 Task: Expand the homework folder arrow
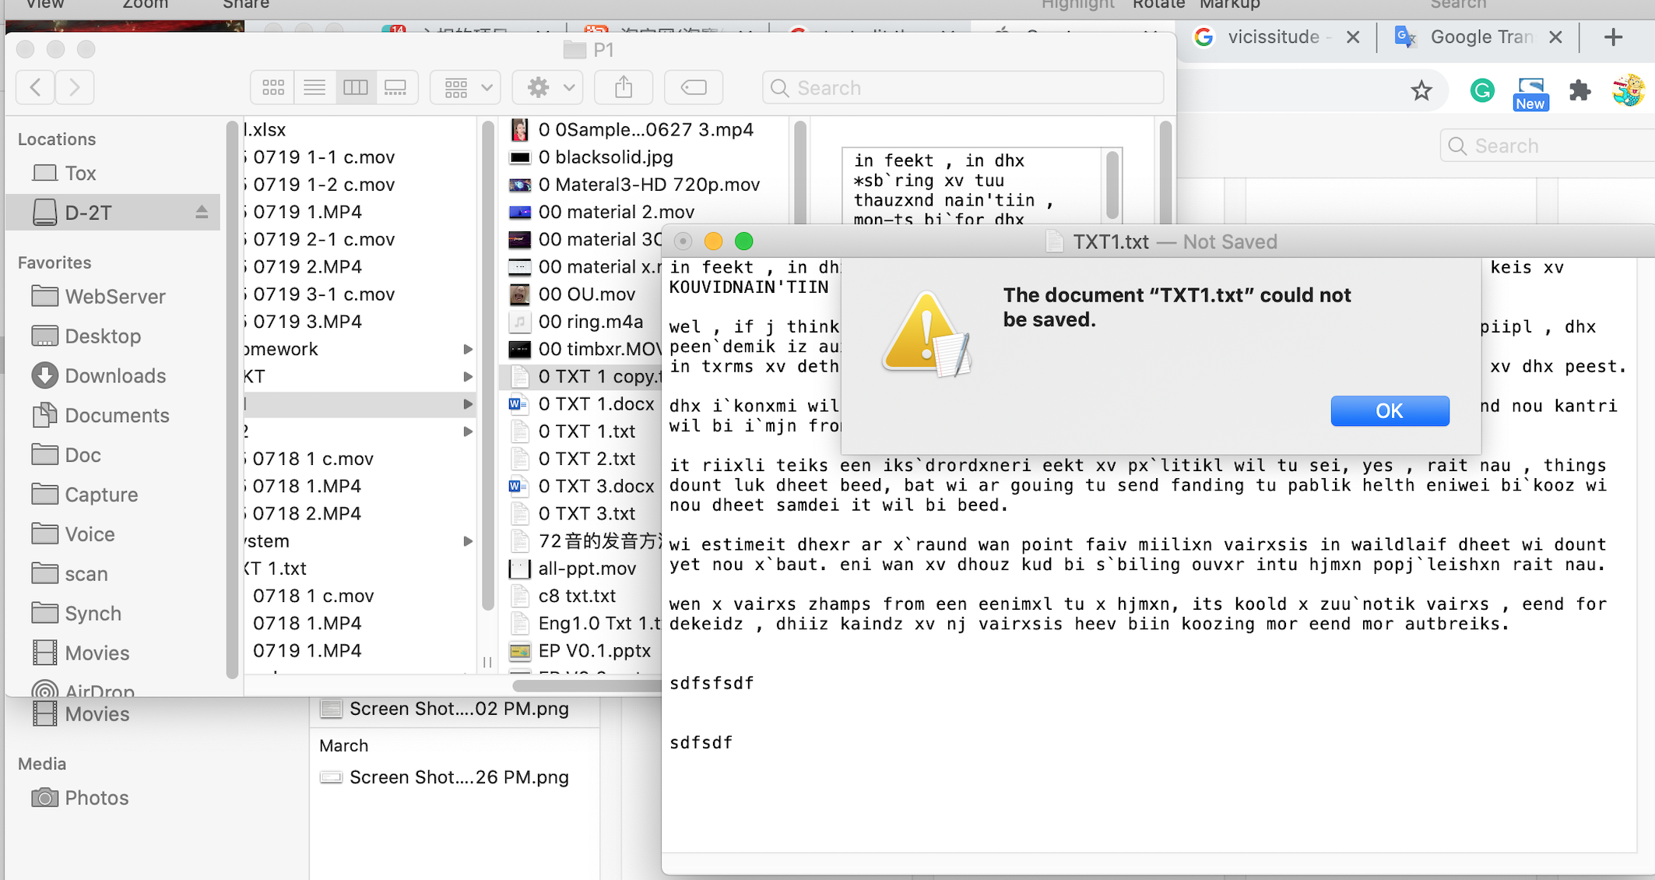pos(468,349)
